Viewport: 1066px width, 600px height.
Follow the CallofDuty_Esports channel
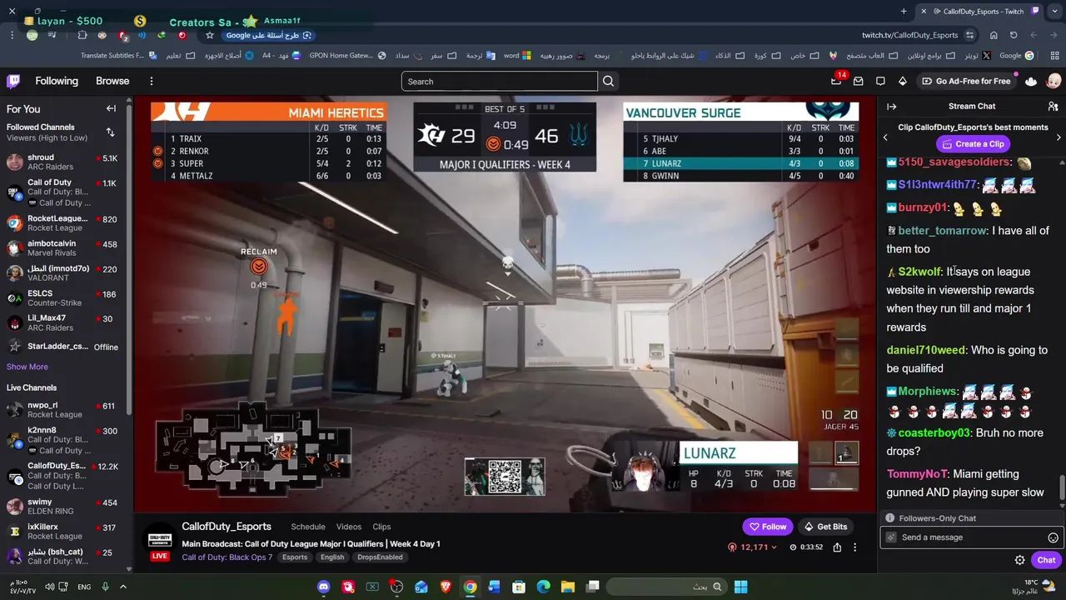click(767, 527)
